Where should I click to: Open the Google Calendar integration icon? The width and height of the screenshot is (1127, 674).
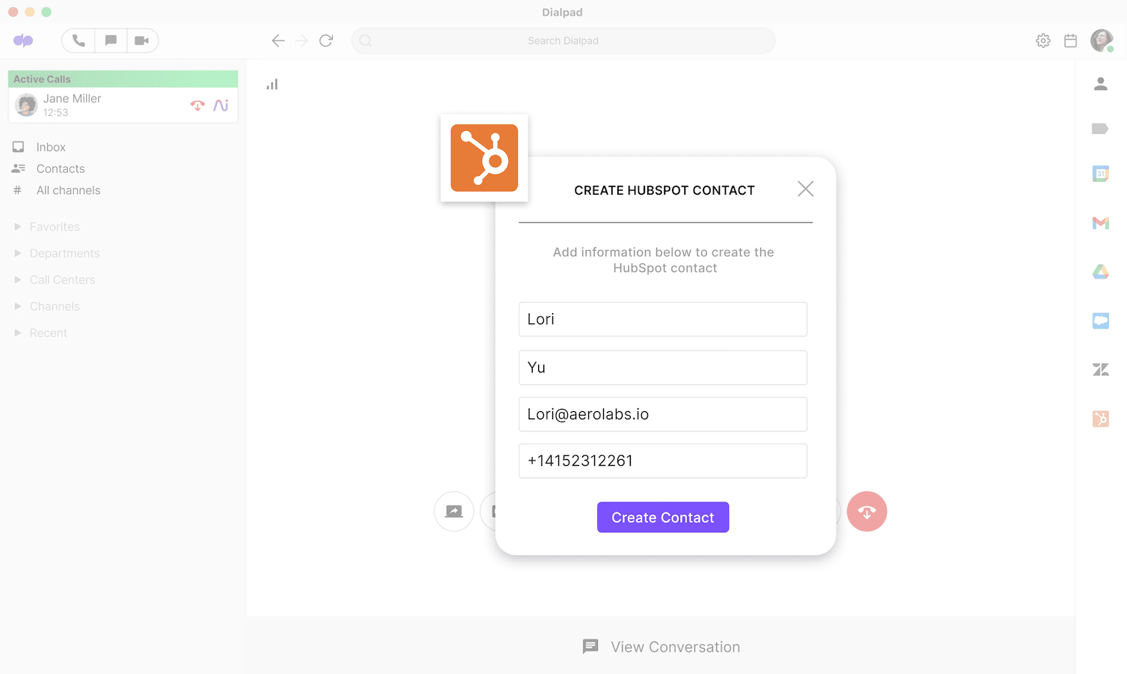[1101, 173]
